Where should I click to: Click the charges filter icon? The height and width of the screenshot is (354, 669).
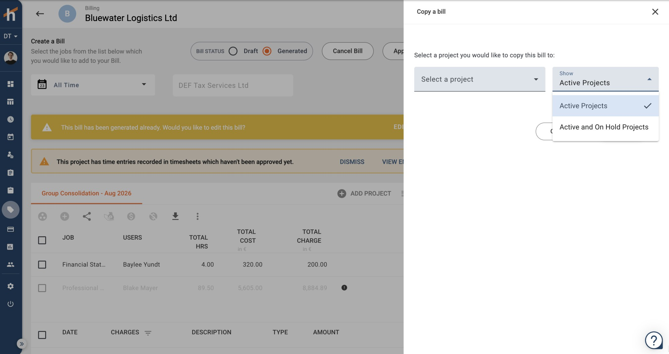coord(148,333)
